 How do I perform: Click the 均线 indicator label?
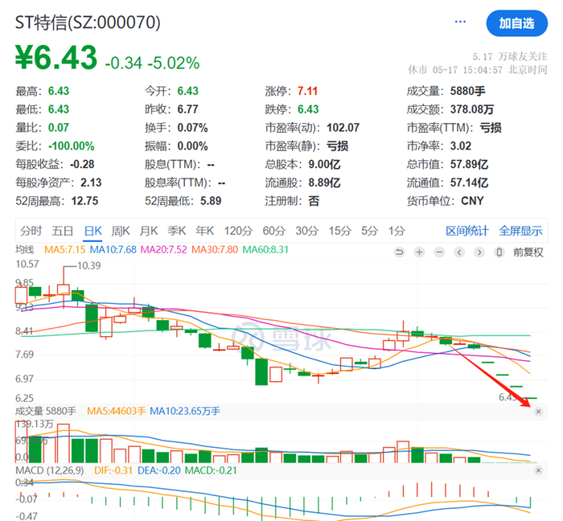[25, 249]
